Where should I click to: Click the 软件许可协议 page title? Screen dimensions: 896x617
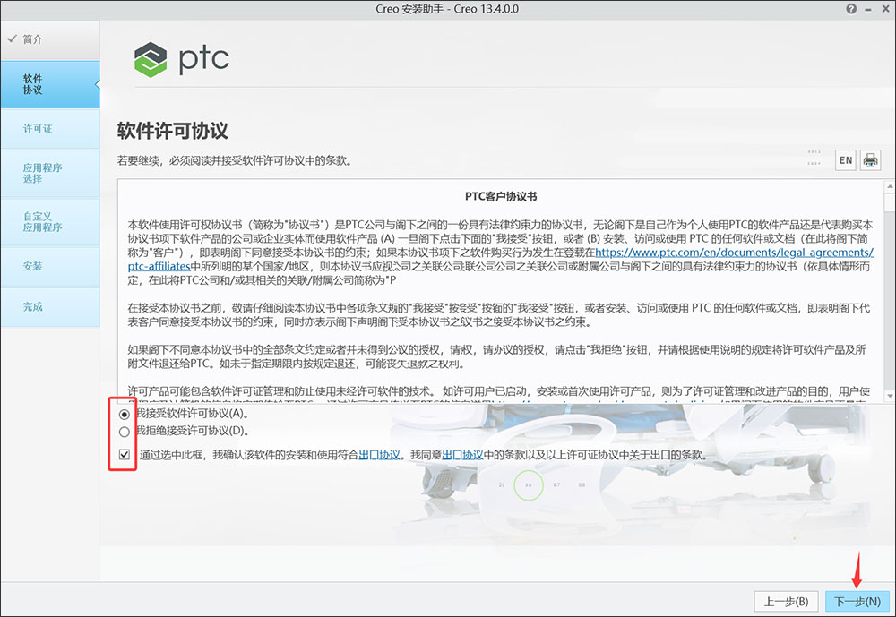coord(173,131)
